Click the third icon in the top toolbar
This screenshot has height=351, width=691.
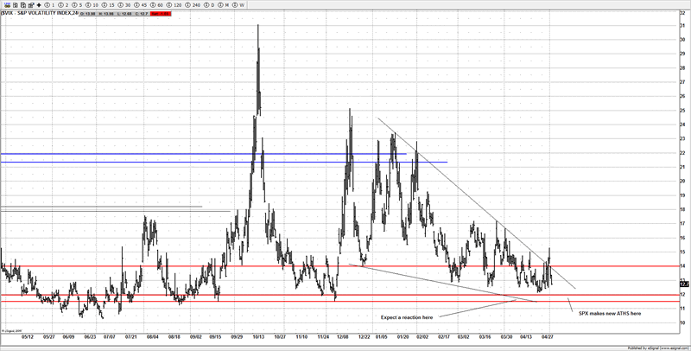click(x=23, y=5)
